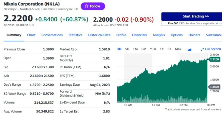This screenshot has width=222, height=115.
Task: Open the chart type icon
Action: [190, 49]
